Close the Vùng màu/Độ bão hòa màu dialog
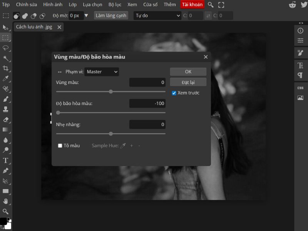 206,57
